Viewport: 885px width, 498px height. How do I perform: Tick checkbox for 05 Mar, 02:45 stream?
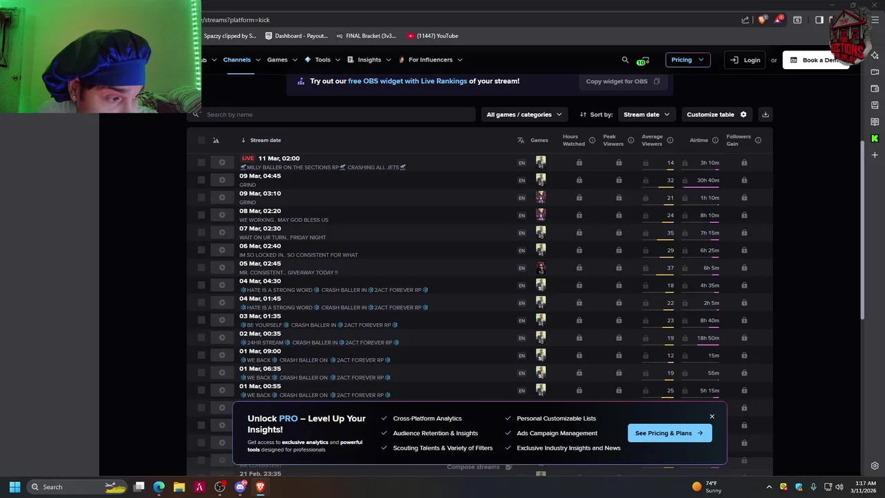coord(201,268)
